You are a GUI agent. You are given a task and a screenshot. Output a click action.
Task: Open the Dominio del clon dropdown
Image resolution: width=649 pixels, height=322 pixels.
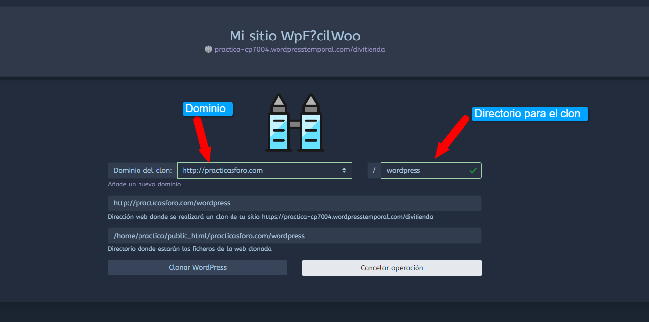coord(265,170)
